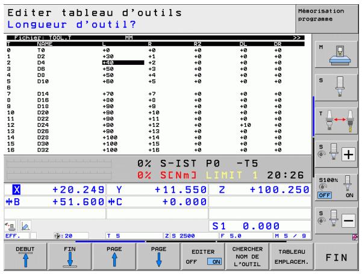Increase spindle speed with plus icon
Screen dimensions: 362x274
coord(348,154)
